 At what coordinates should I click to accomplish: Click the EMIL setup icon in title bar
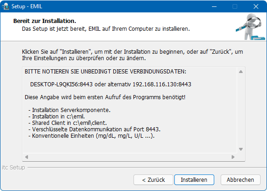(6, 6)
